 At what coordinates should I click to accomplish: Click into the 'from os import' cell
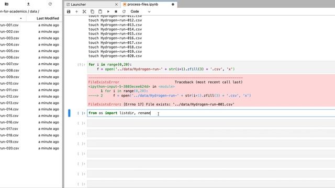pos(211,113)
